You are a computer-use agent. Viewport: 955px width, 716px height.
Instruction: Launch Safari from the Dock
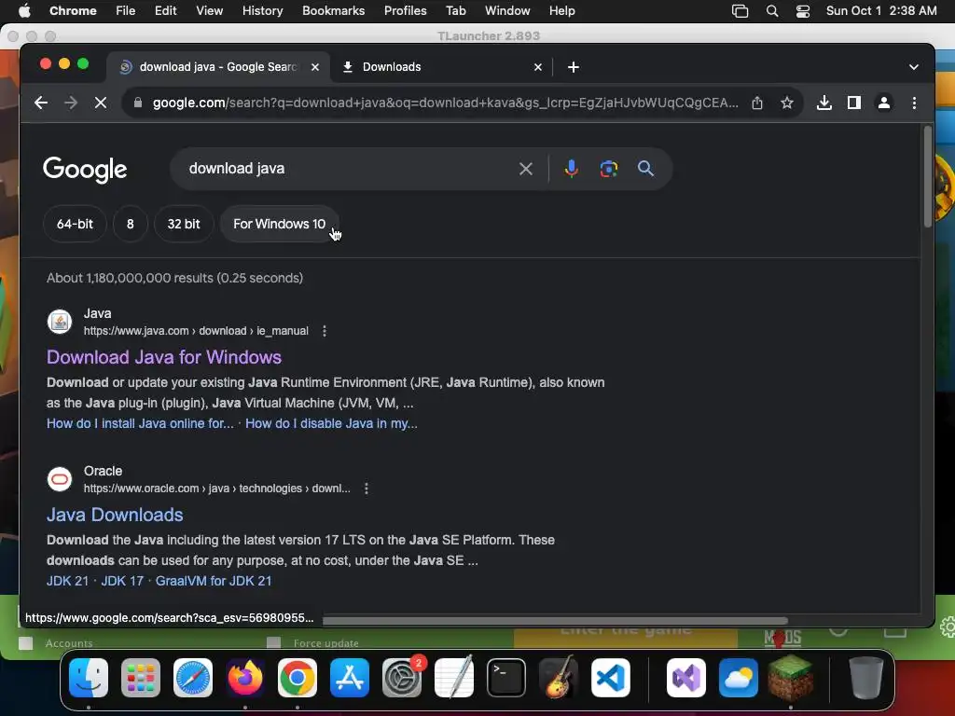point(193,678)
